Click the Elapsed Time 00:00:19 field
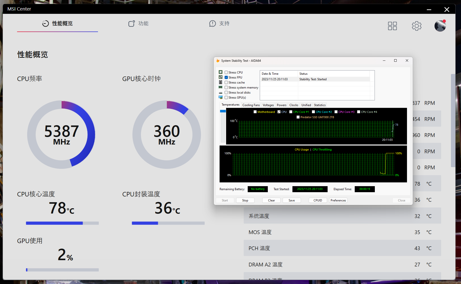 tap(365, 189)
